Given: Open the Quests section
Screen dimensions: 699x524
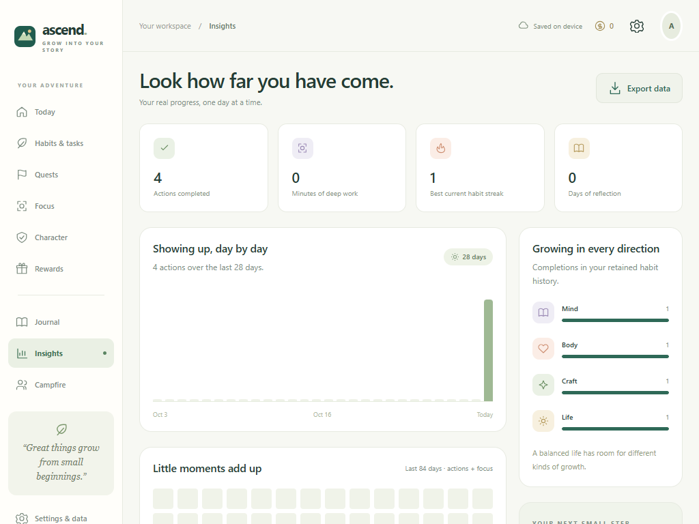Looking at the screenshot, I should 61,175.
